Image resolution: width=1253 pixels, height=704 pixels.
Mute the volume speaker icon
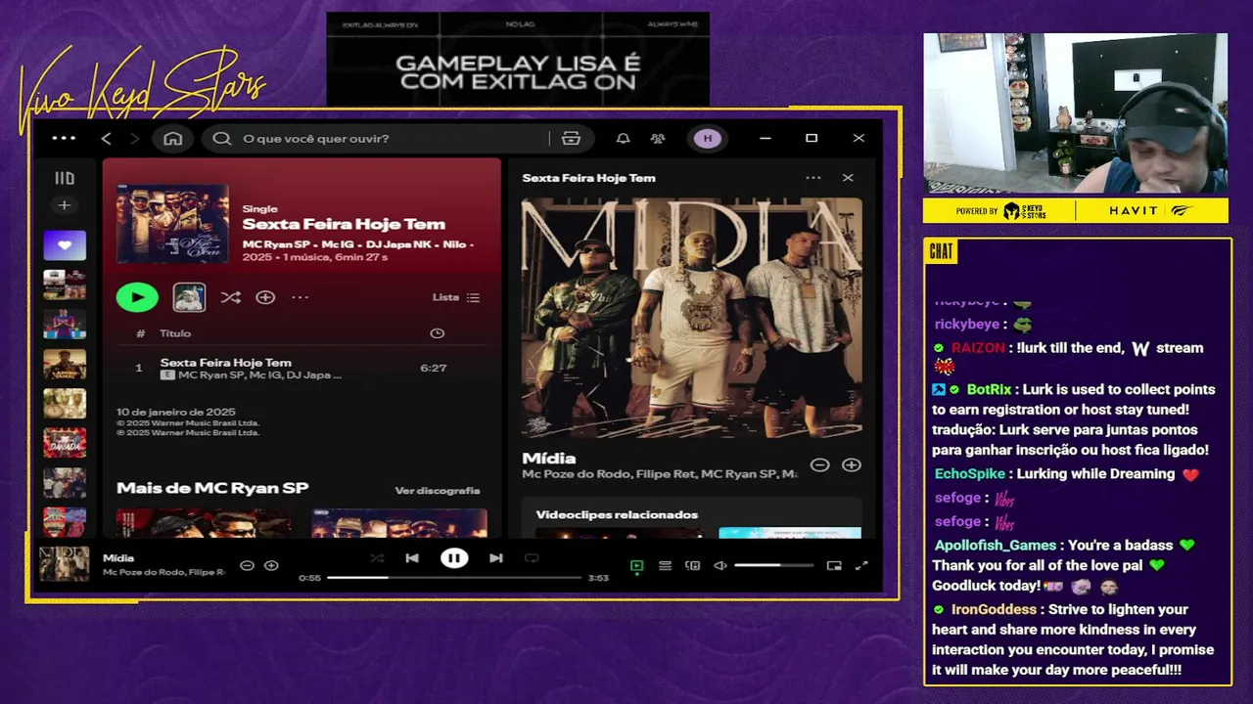[720, 565]
